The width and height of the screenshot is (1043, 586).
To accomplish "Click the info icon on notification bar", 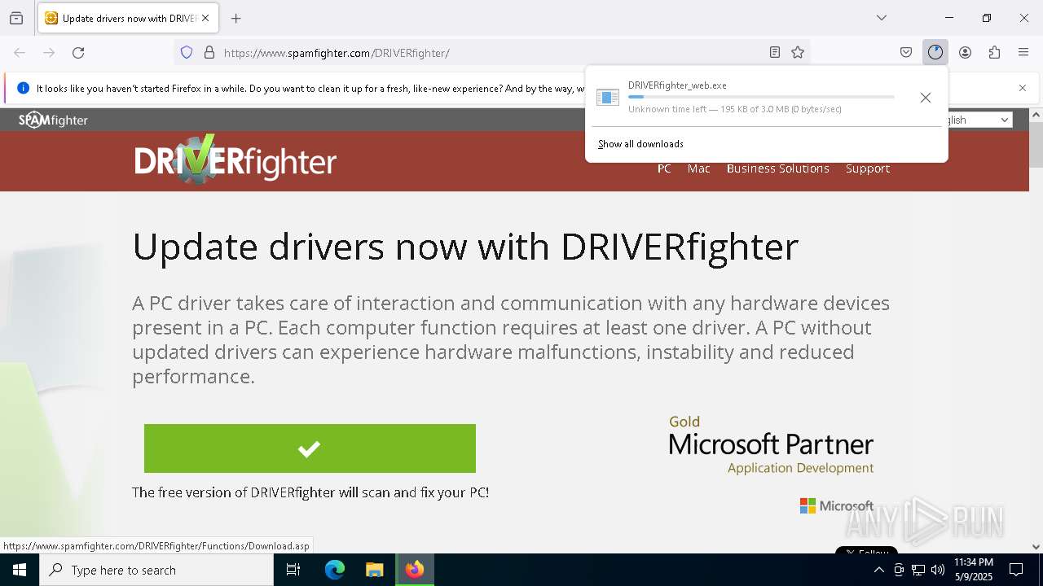I will point(23,88).
